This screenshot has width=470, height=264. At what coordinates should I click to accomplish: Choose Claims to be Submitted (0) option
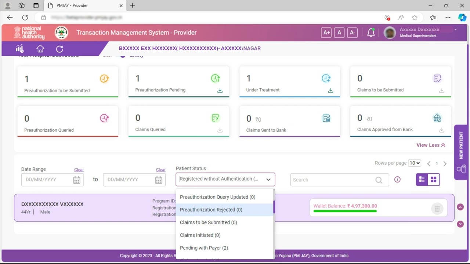pyautogui.click(x=225, y=223)
